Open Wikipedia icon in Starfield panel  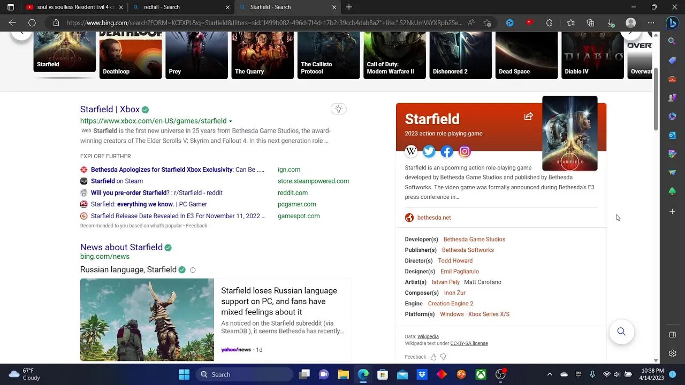tap(411, 151)
